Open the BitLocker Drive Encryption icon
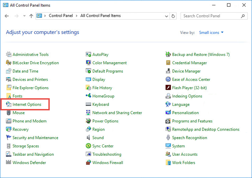Image resolution: width=252 pixels, height=178 pixels. (x=8, y=63)
